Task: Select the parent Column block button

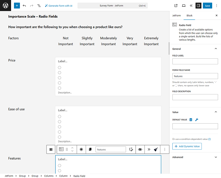Action: tap(51, 149)
